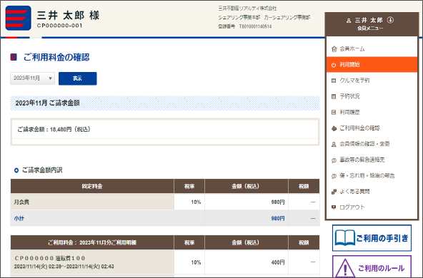Click the ご請求金額：18,480円（税込） text
Screen dimensions: 423x278
tap(54, 130)
